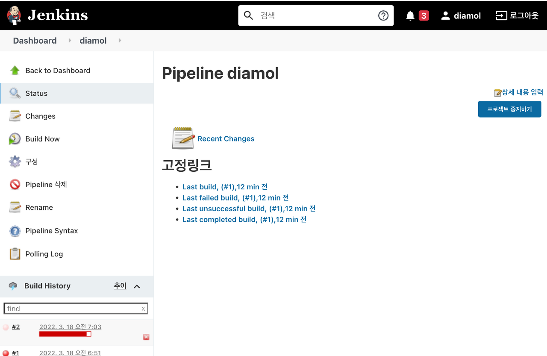Clear the find field with x
This screenshot has width=547, height=356.
143,309
